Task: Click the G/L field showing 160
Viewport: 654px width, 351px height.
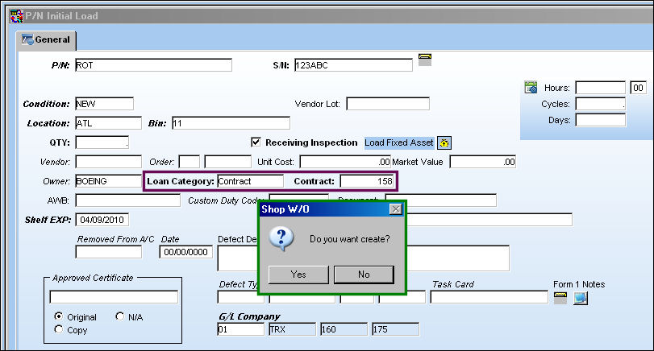Action: 344,329
